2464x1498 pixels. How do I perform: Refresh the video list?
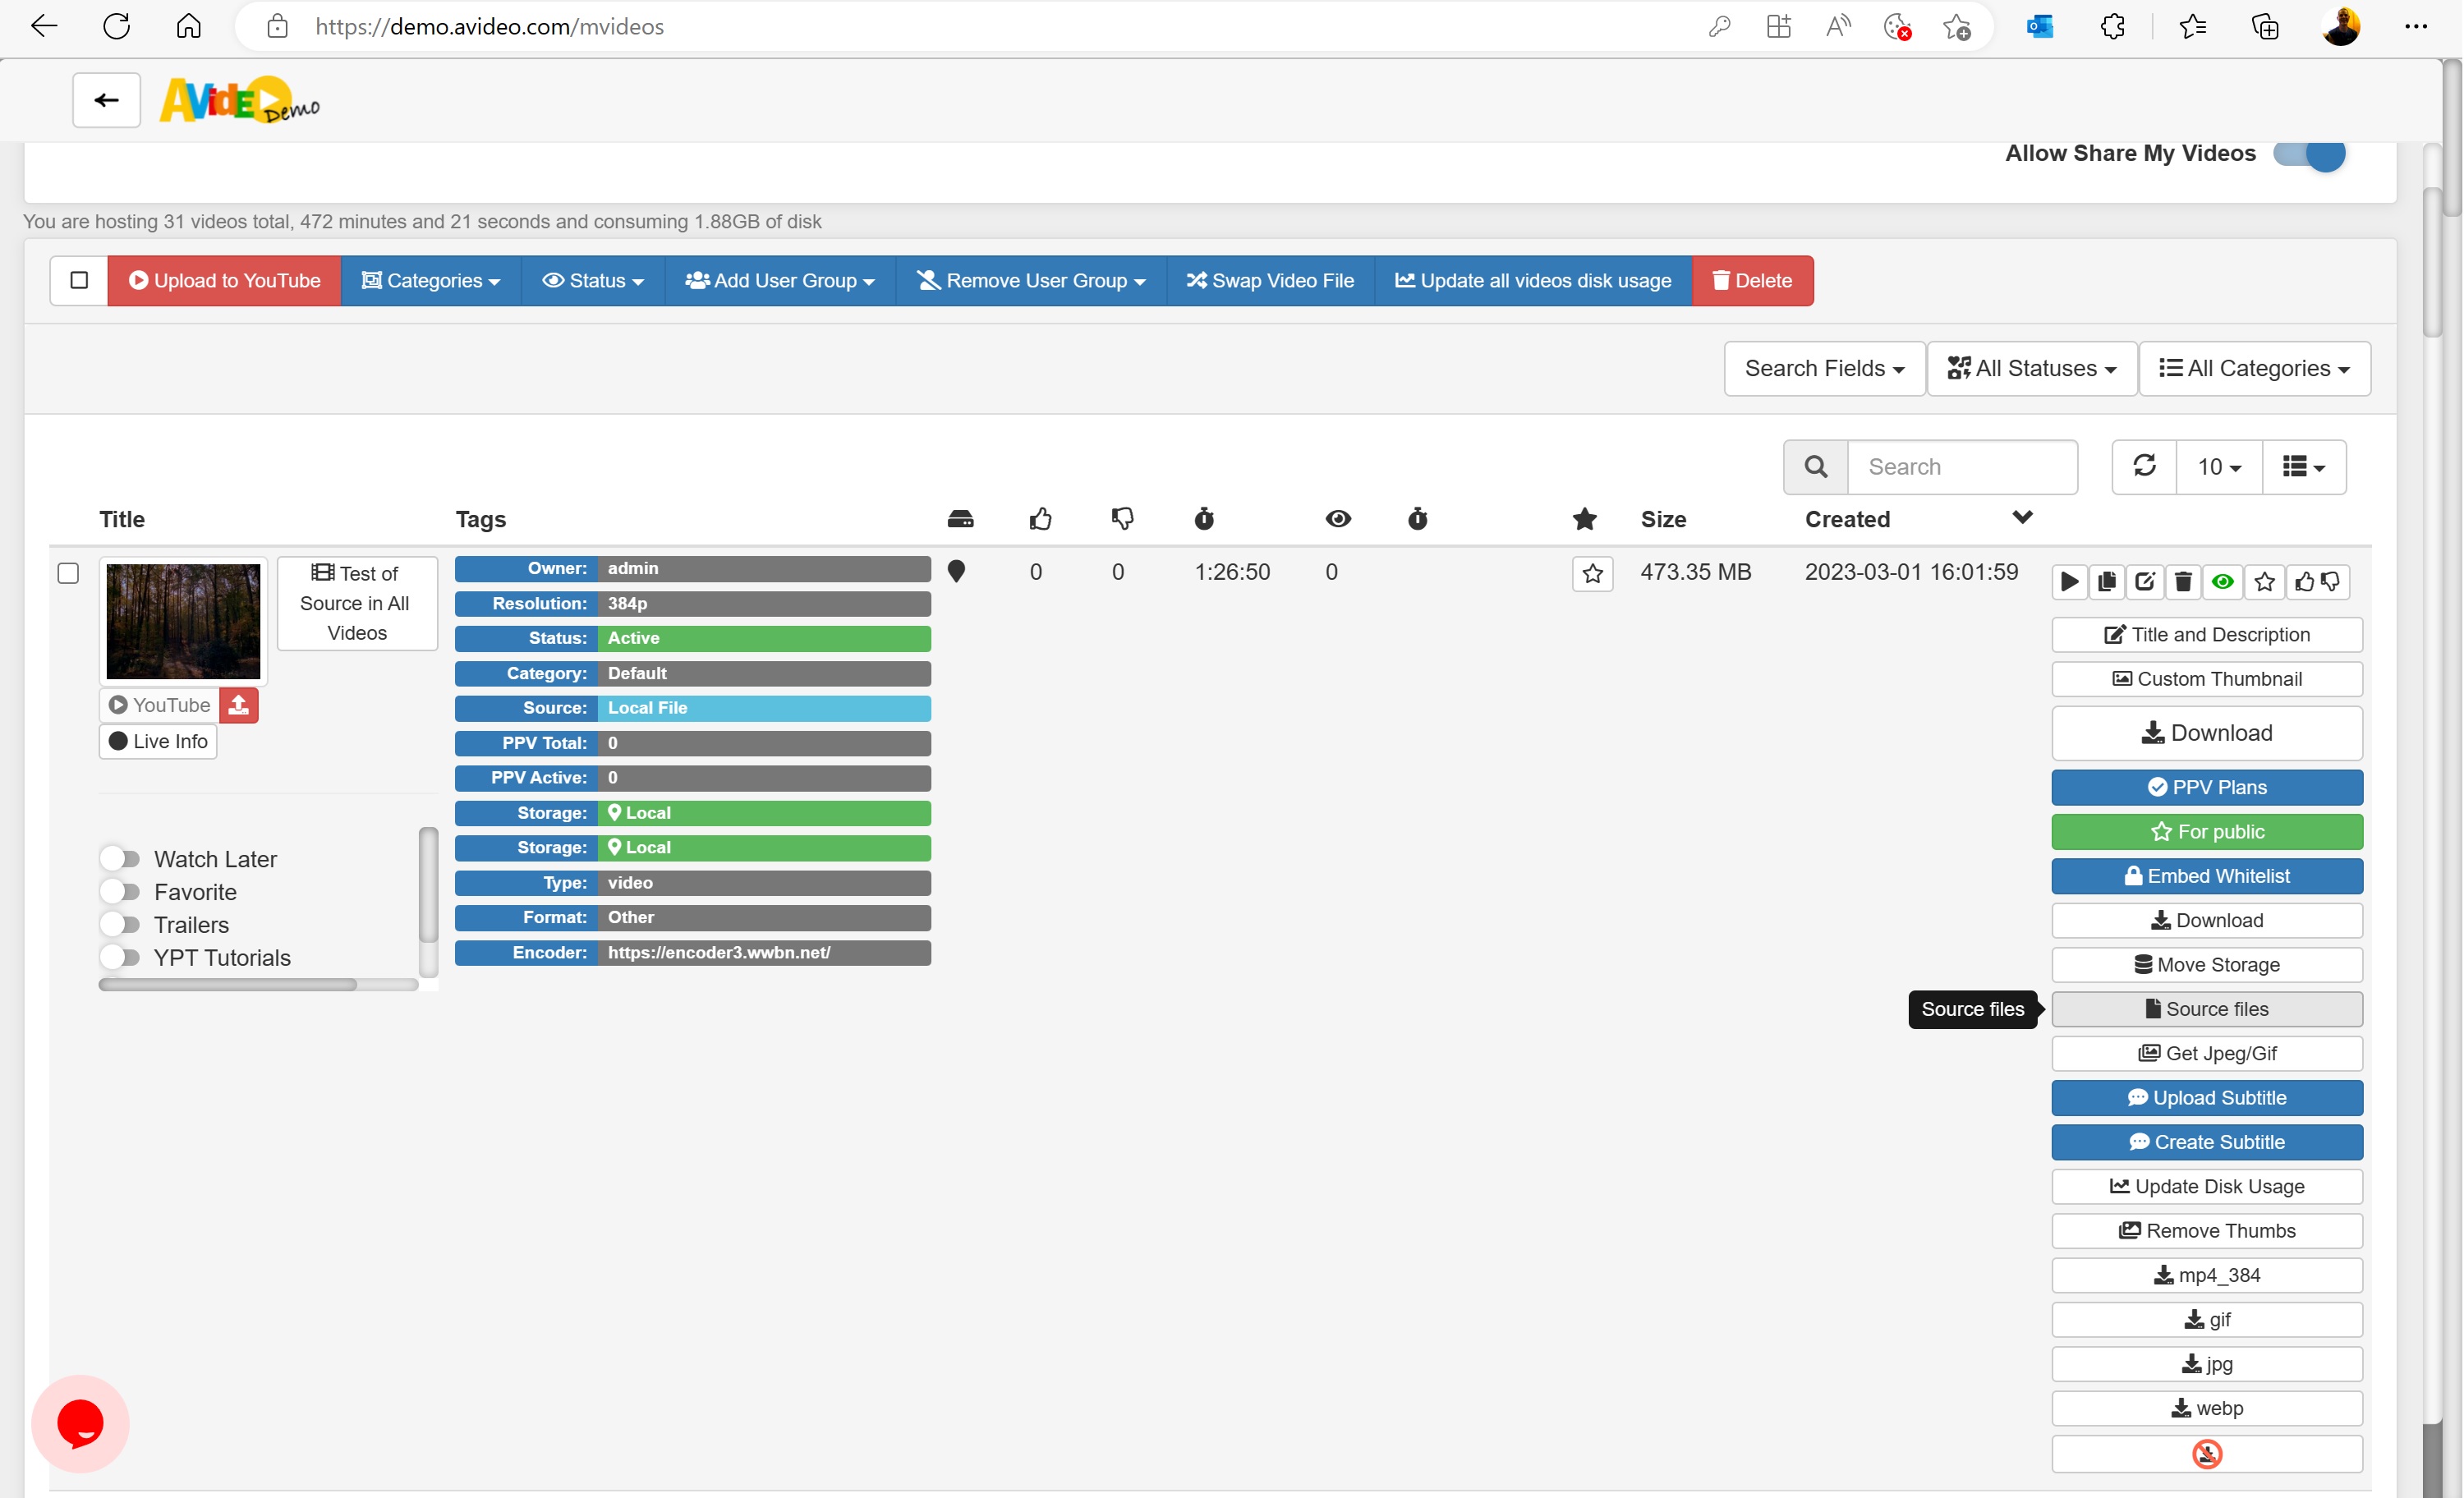point(2144,466)
